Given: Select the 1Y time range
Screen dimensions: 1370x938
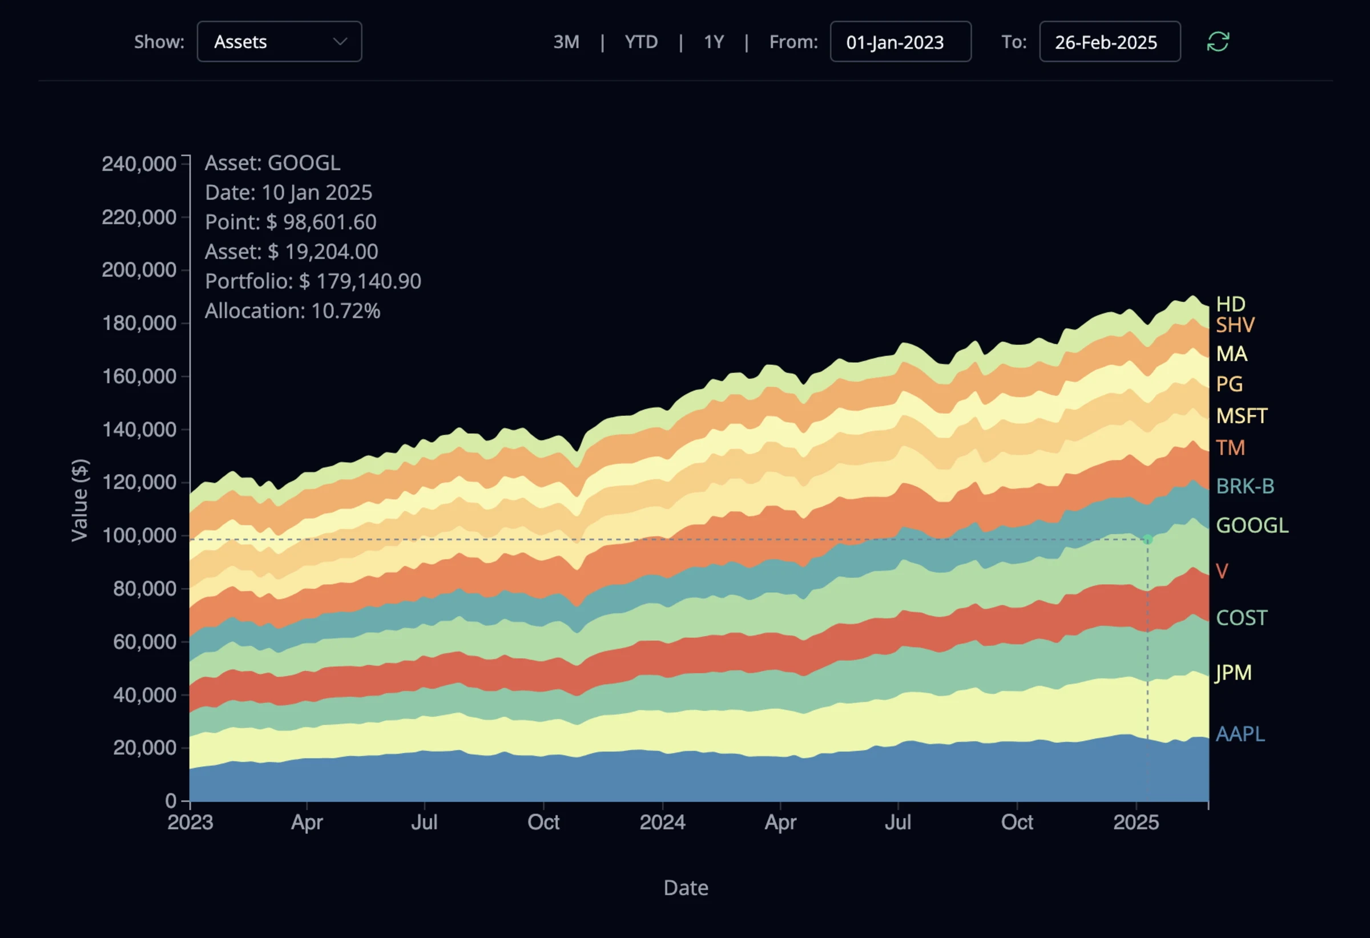Looking at the screenshot, I should click(x=714, y=42).
